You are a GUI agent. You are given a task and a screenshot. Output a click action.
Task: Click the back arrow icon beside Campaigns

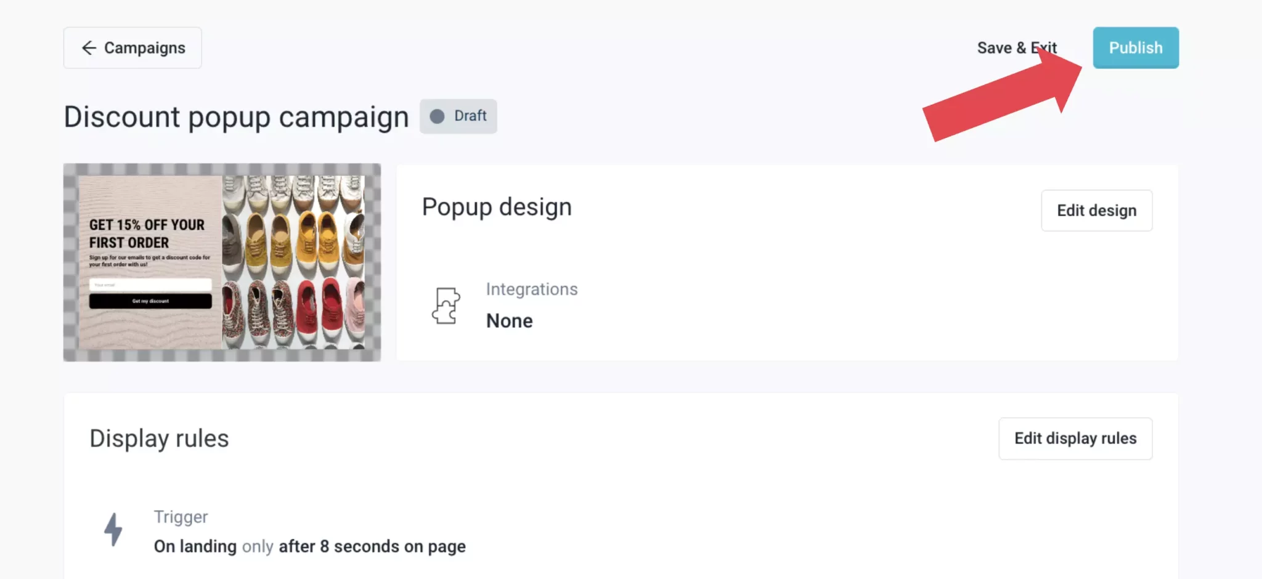tap(89, 48)
